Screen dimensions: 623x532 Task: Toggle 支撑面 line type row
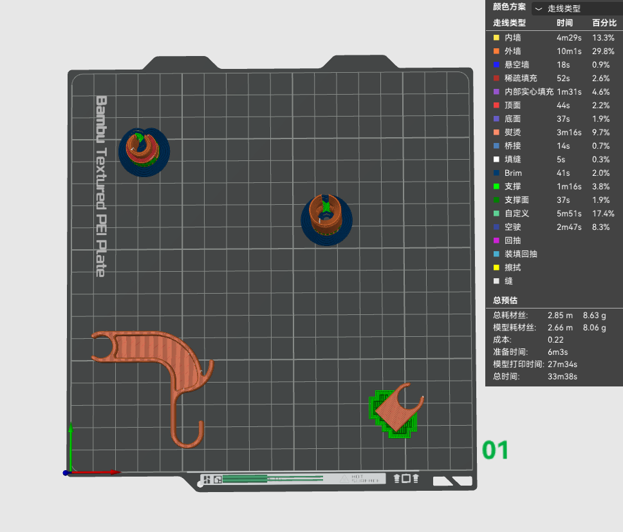coord(554,200)
